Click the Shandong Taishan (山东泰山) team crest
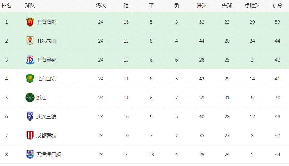The width and height of the screenshot is (289, 166). click(x=30, y=41)
